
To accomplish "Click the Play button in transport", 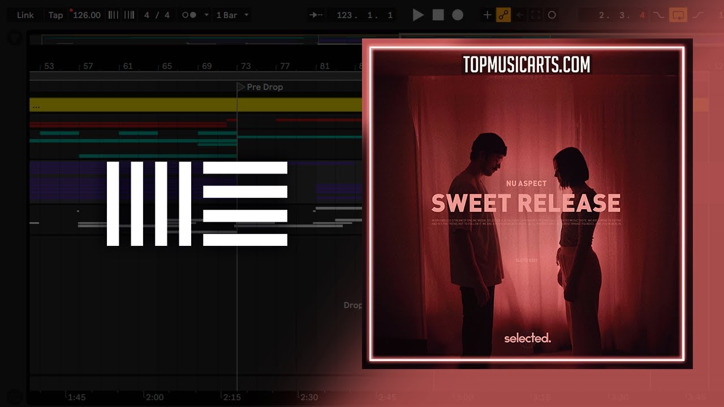I will pos(418,15).
